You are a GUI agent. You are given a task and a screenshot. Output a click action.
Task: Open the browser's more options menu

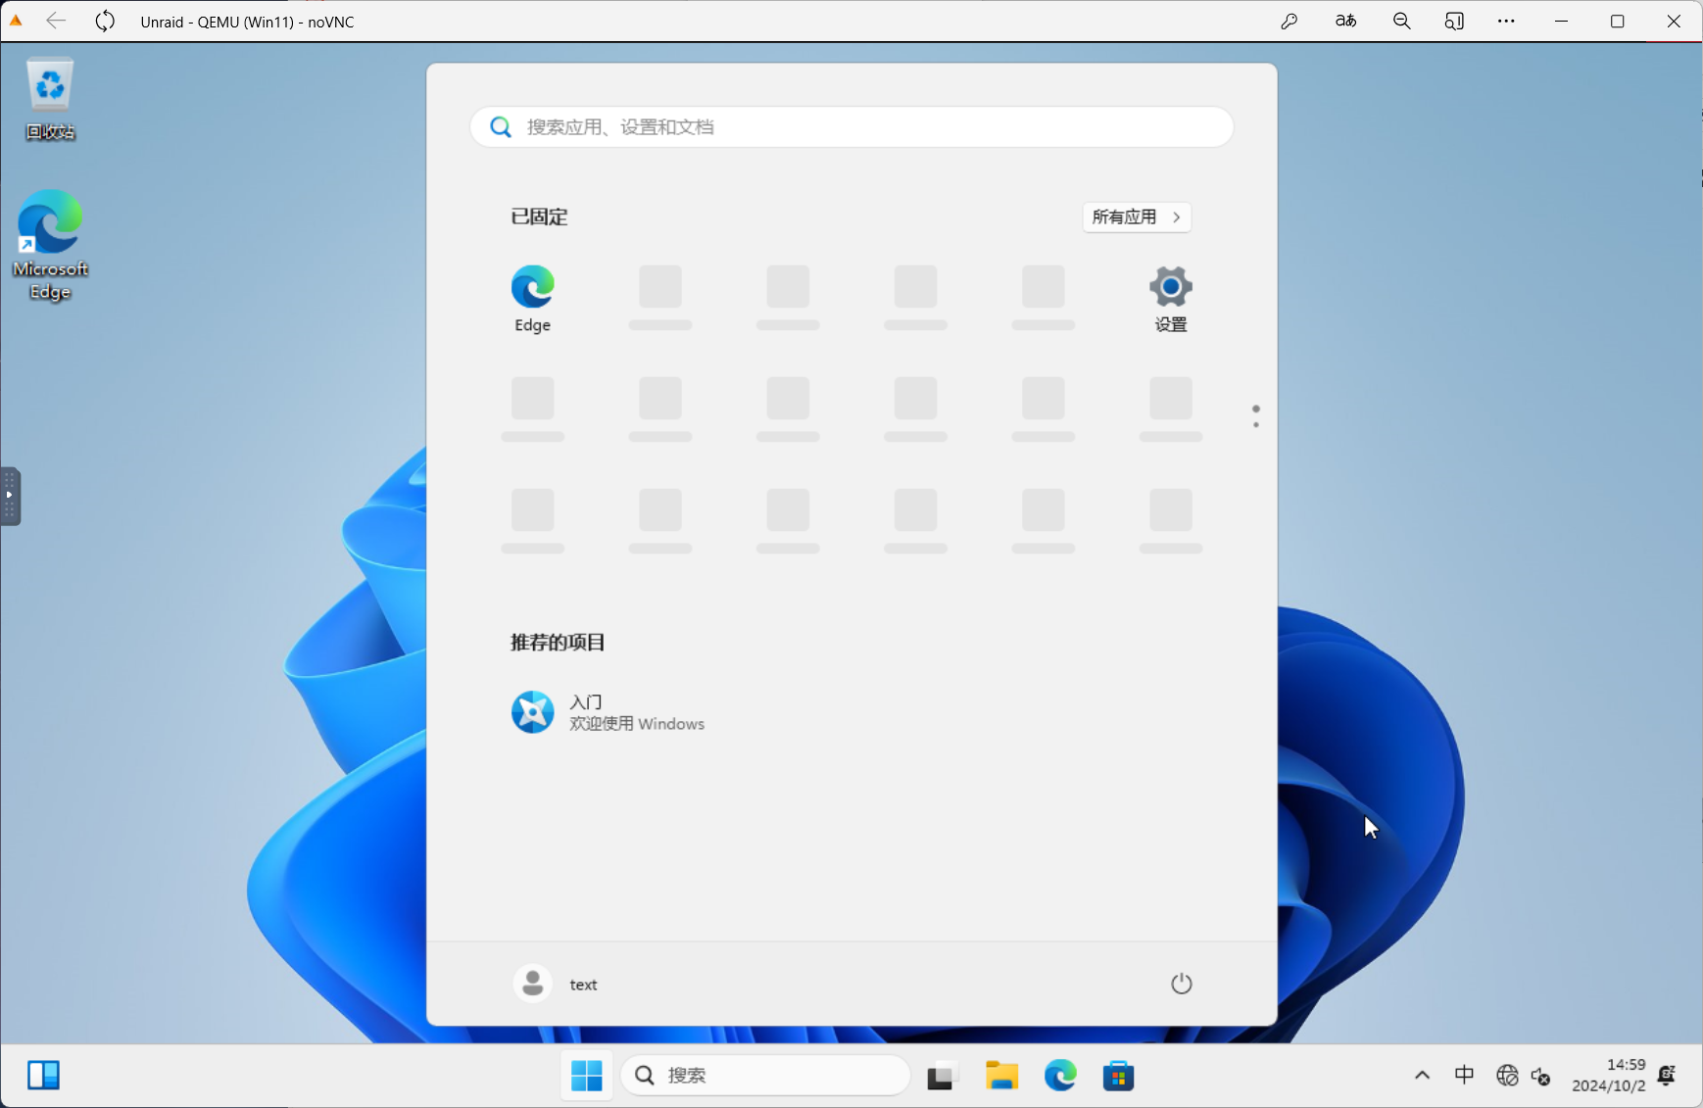(1506, 22)
